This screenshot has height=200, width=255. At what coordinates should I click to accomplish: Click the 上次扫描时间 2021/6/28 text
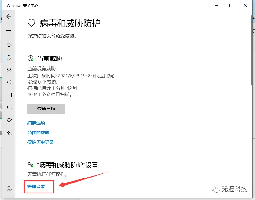[x=71, y=76]
